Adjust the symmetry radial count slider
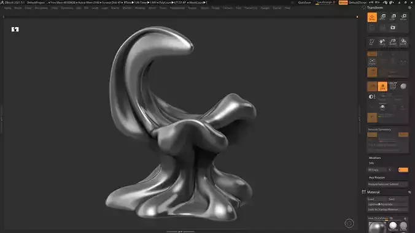 click(x=387, y=140)
